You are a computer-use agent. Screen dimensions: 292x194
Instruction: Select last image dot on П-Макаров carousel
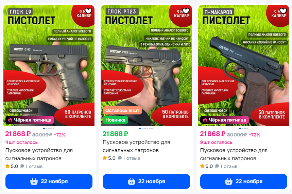(x=247, y=129)
